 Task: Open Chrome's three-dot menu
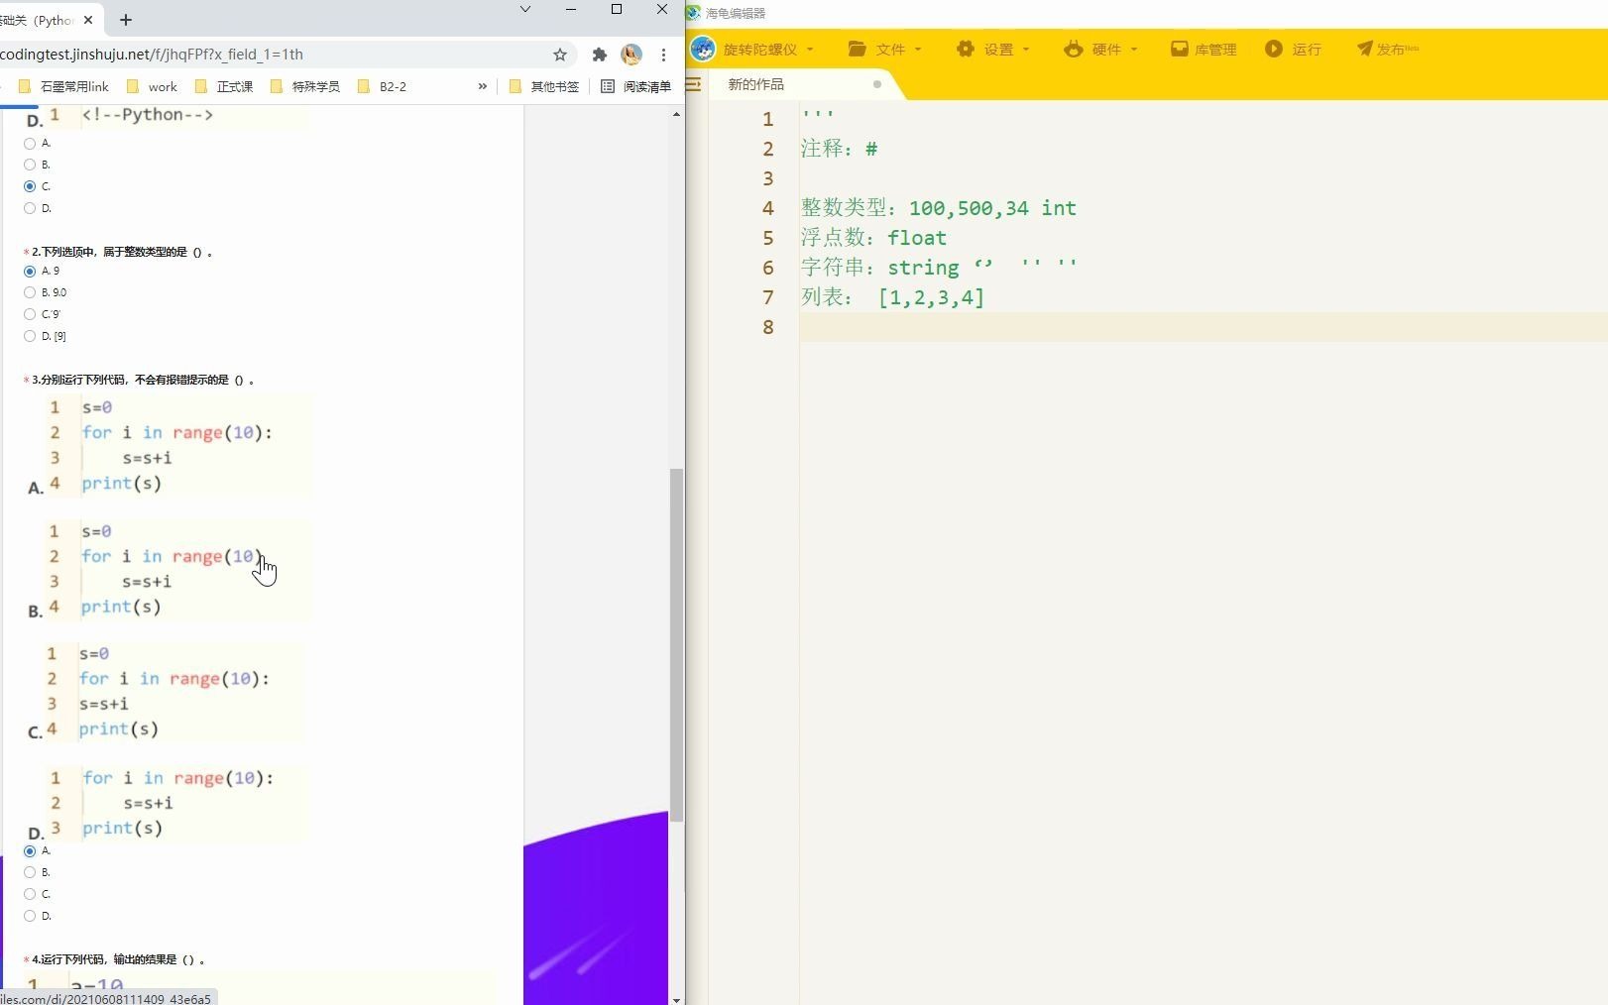[x=663, y=56]
